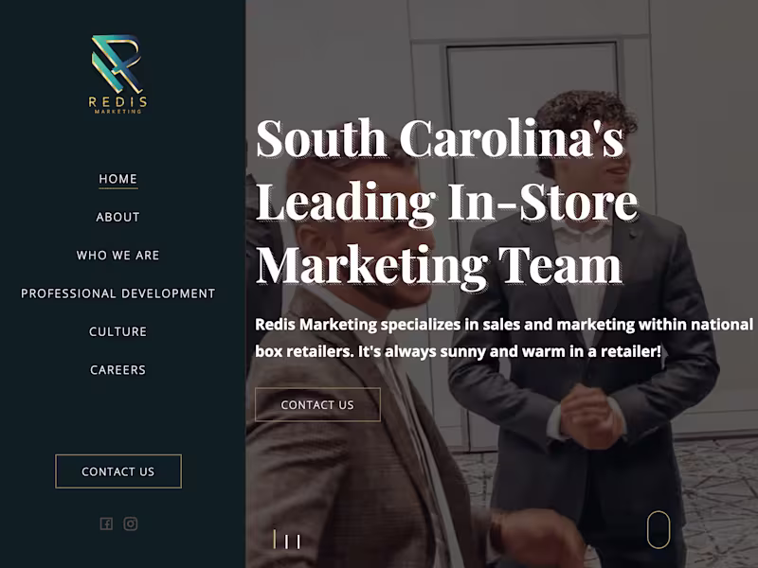The width and height of the screenshot is (758, 568).
Task: Click the Marketing Team headline line
Action: 439,265
